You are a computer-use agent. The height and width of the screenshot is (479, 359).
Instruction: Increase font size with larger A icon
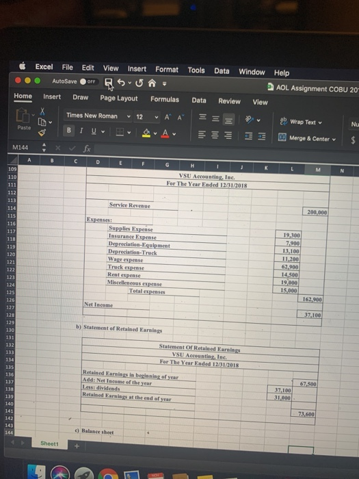168,117
